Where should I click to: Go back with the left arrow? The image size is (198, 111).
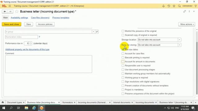click(x=5, y=11)
